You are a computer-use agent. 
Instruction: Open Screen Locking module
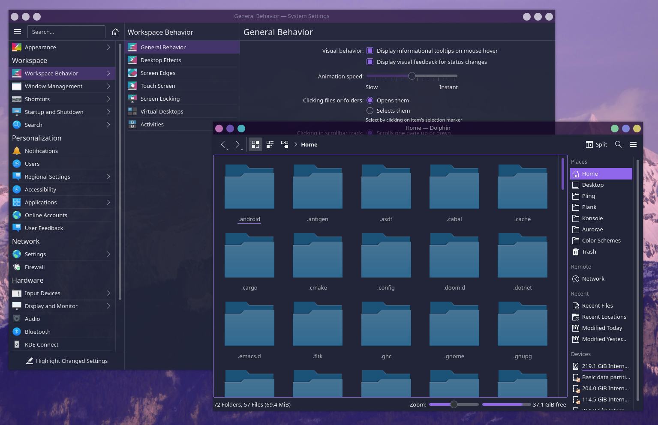[x=182, y=99]
